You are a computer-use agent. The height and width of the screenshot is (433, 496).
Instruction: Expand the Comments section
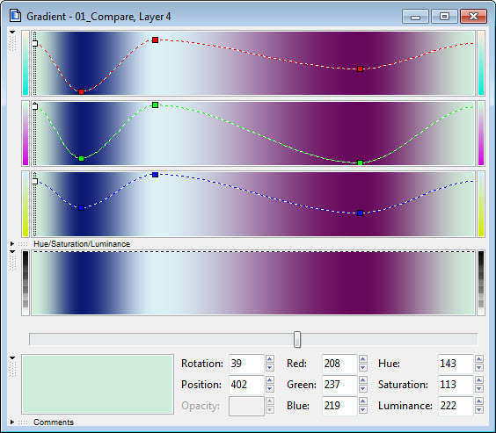click(12, 422)
